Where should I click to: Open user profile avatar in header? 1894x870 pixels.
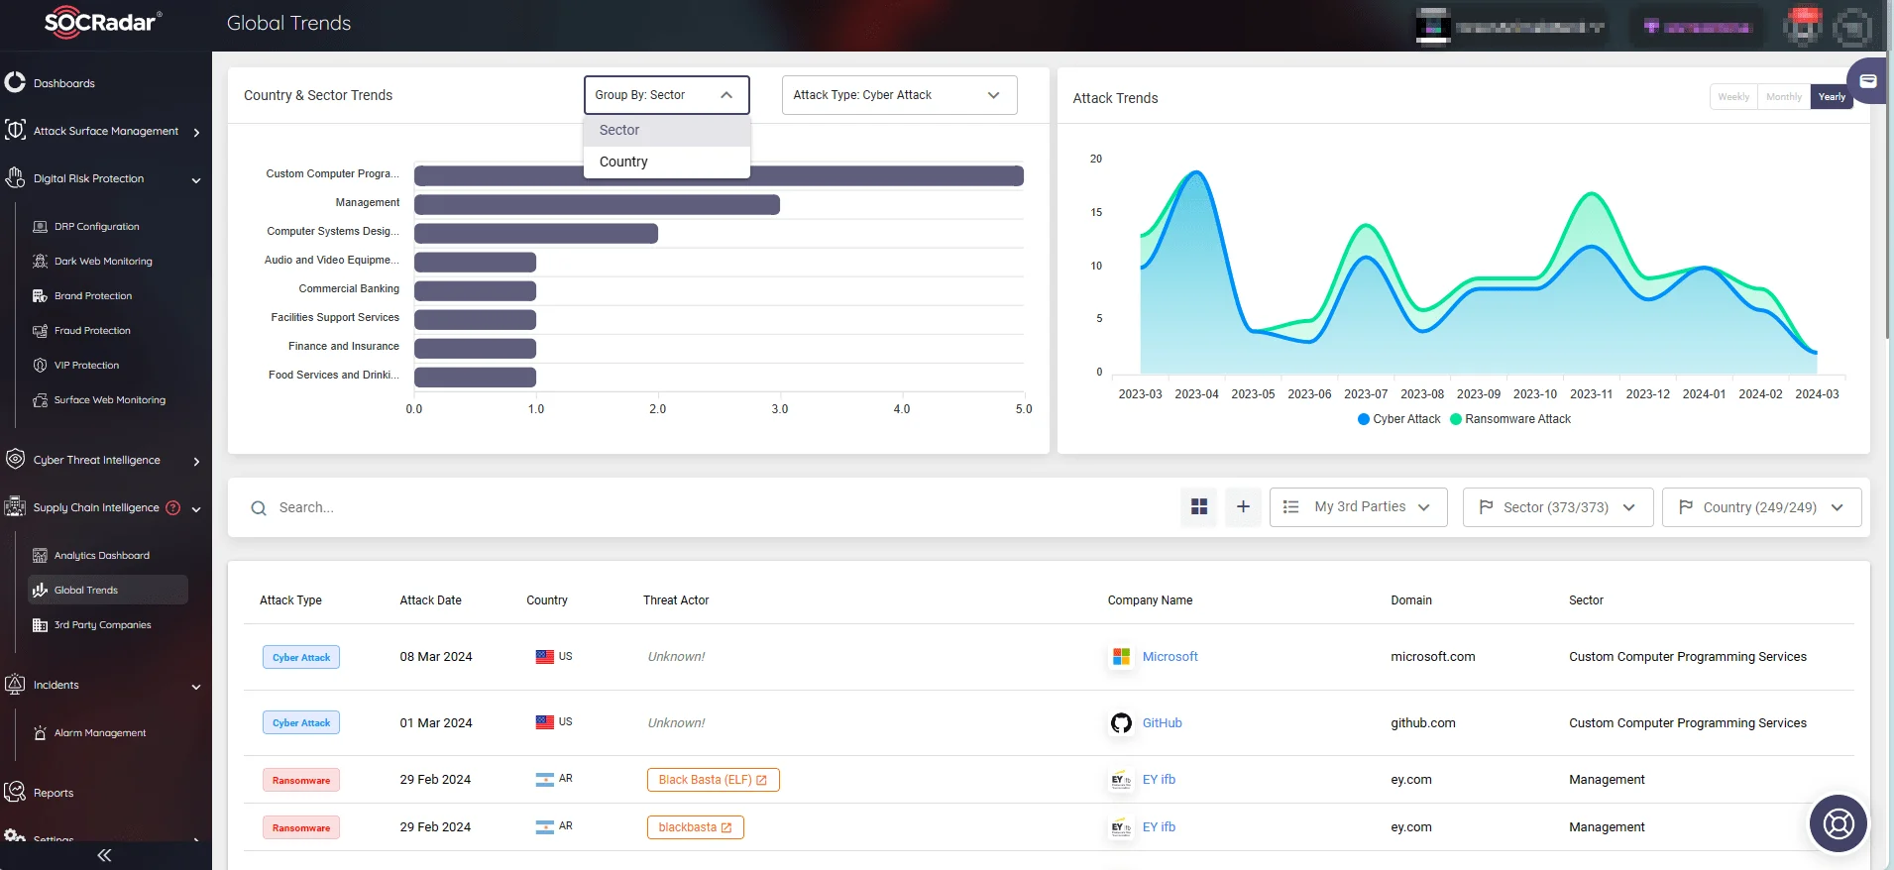tap(1850, 27)
